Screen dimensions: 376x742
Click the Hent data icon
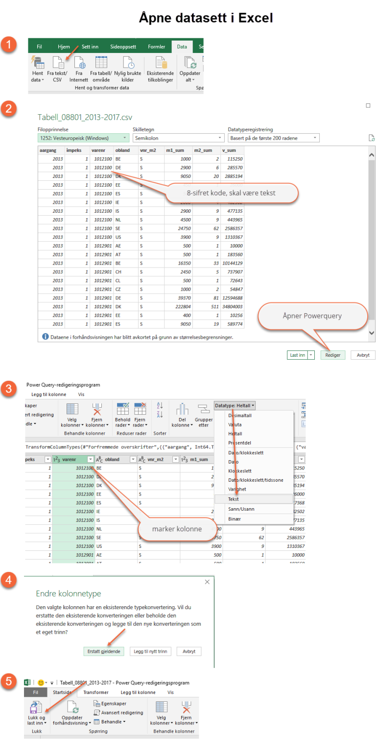point(38,63)
